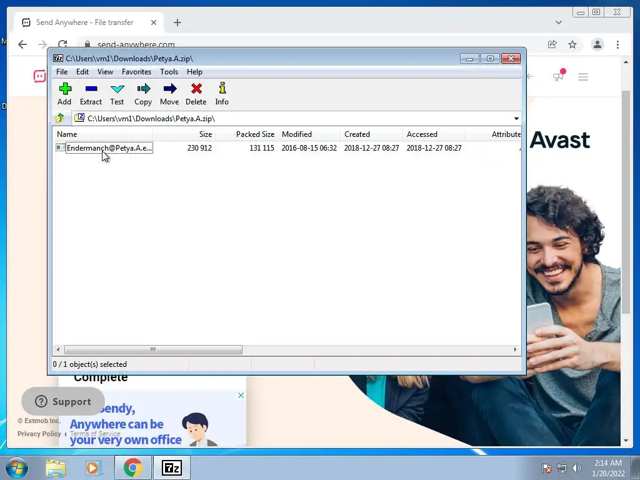The height and width of the screenshot is (480, 640).
Task: Click the volume speaker tray icon
Action: [x=577, y=468]
